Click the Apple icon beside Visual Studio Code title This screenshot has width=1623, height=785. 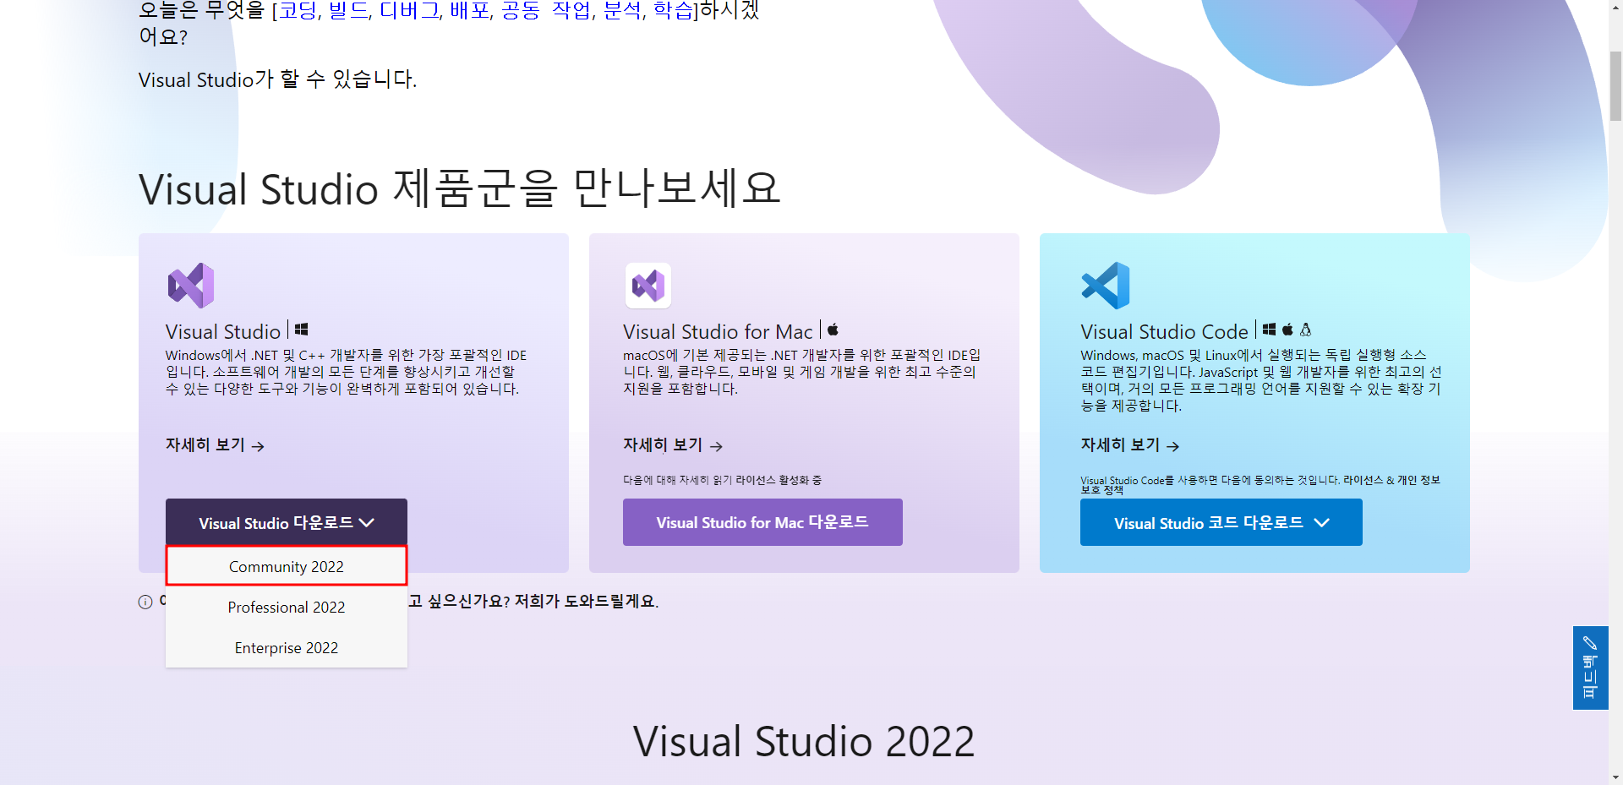click(x=1287, y=330)
